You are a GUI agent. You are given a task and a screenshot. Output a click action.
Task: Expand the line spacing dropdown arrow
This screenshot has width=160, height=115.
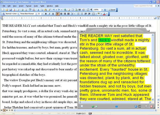(75, 14)
